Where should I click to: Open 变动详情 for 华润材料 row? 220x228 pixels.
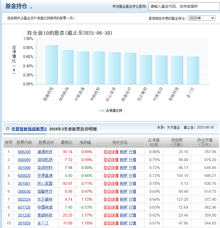(x=111, y=168)
